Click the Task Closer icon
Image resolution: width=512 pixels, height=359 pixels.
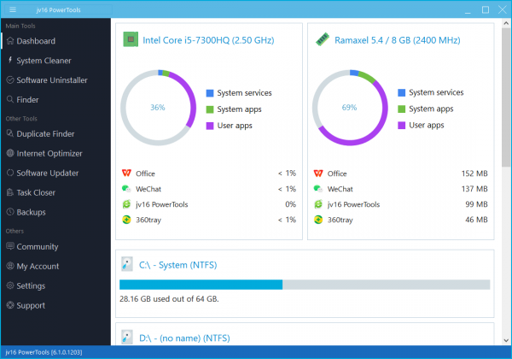point(10,192)
